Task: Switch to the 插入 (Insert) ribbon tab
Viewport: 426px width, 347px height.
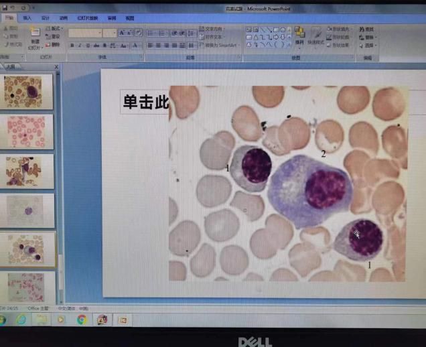Action: tap(27, 18)
